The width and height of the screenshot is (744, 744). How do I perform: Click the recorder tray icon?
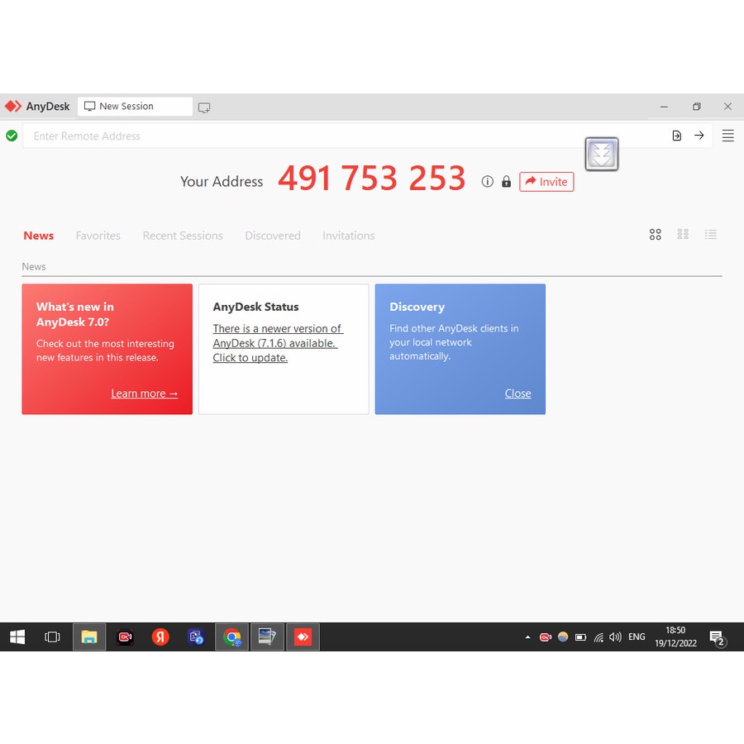point(546,637)
